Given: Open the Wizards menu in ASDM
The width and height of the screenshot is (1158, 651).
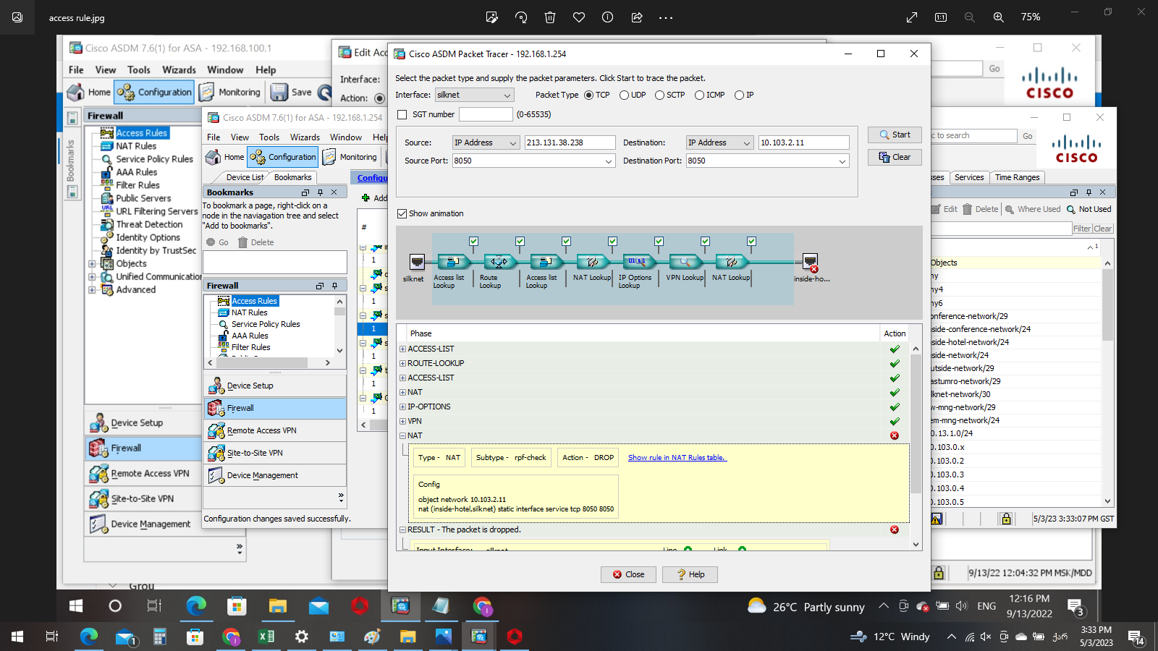Looking at the screenshot, I should tap(179, 70).
